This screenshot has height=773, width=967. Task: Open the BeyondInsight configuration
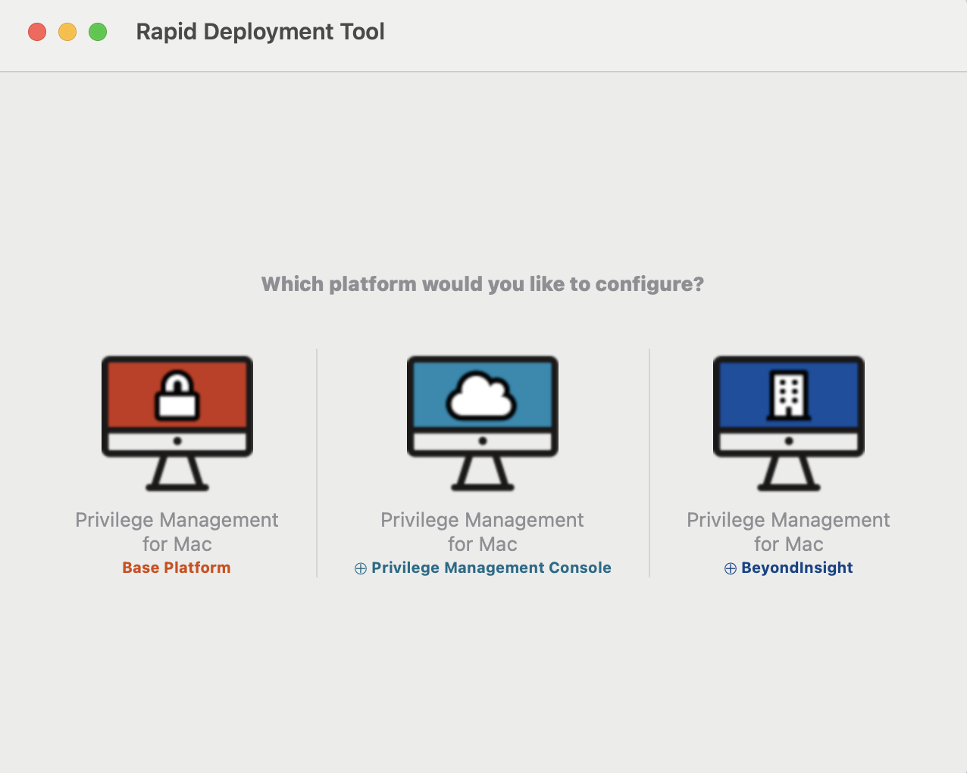click(x=796, y=567)
